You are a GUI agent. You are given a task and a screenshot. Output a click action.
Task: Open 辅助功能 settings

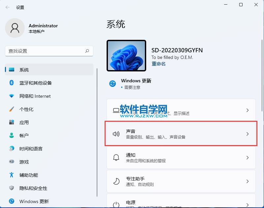49,175
